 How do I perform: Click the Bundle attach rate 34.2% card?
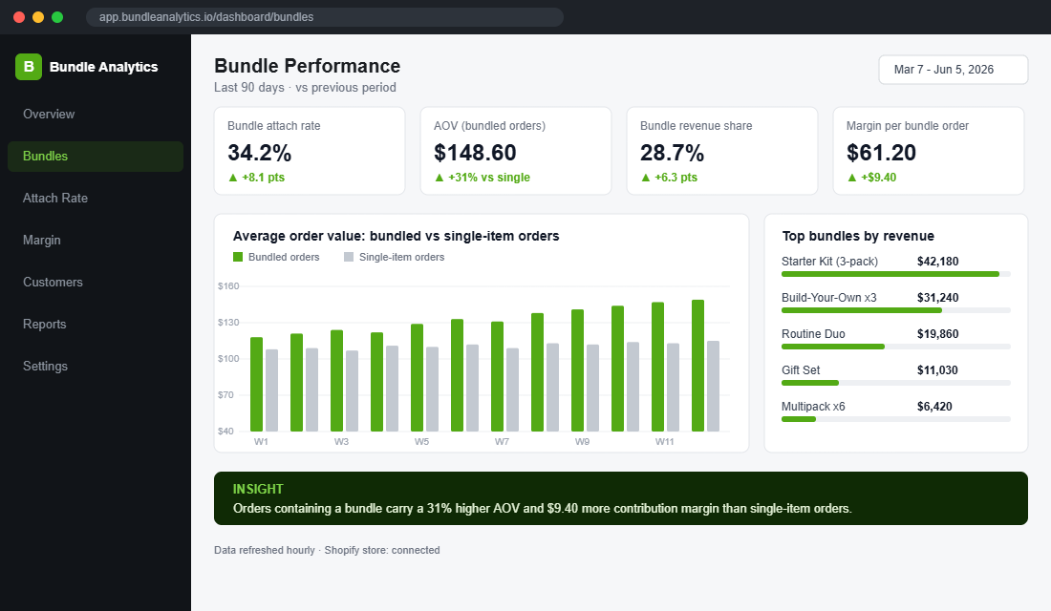[x=310, y=151]
